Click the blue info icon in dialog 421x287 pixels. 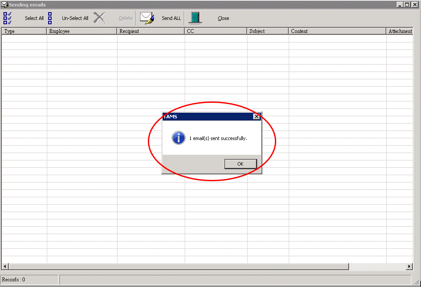179,138
